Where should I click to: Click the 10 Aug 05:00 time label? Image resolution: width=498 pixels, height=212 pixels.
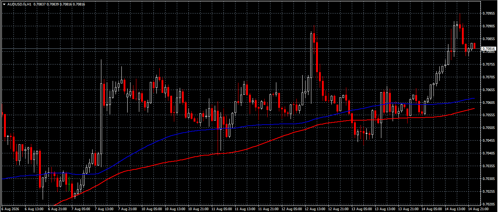pos(151,209)
